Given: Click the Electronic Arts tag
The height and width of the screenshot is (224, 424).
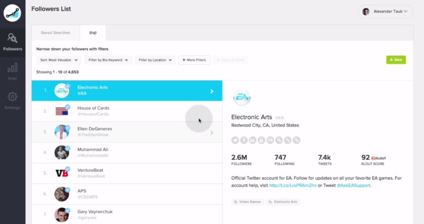Looking at the screenshot, I should pos(283,202).
